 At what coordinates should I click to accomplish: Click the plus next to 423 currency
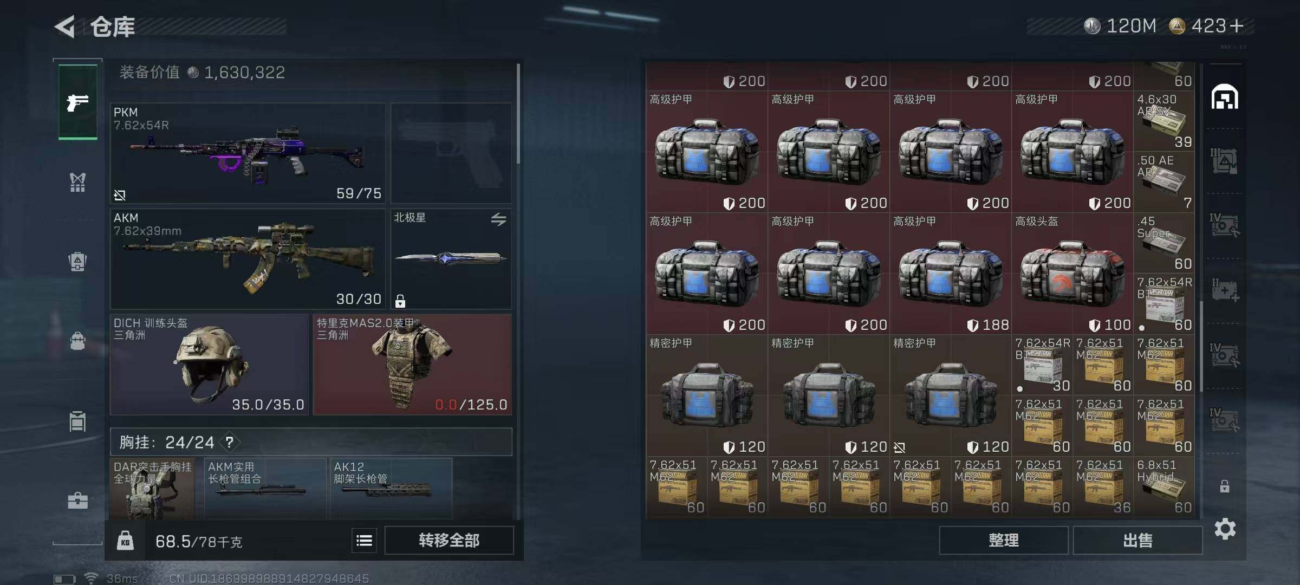[1237, 25]
